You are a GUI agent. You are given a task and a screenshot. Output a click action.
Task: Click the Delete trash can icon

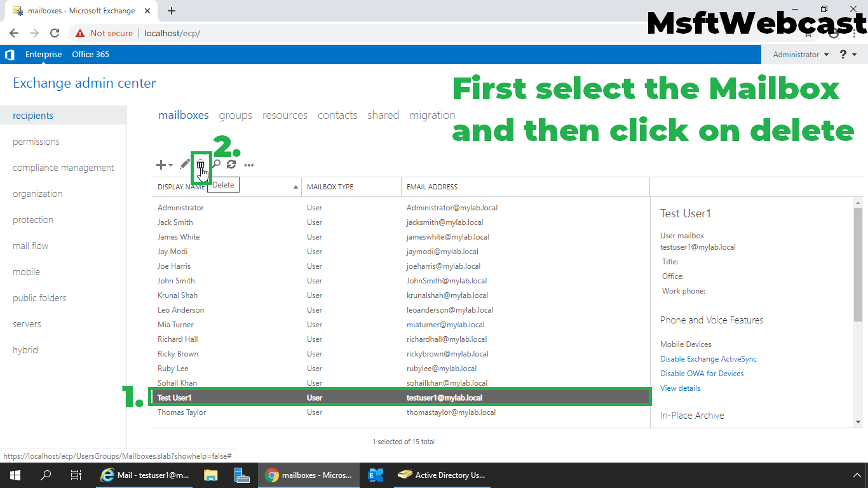click(201, 165)
